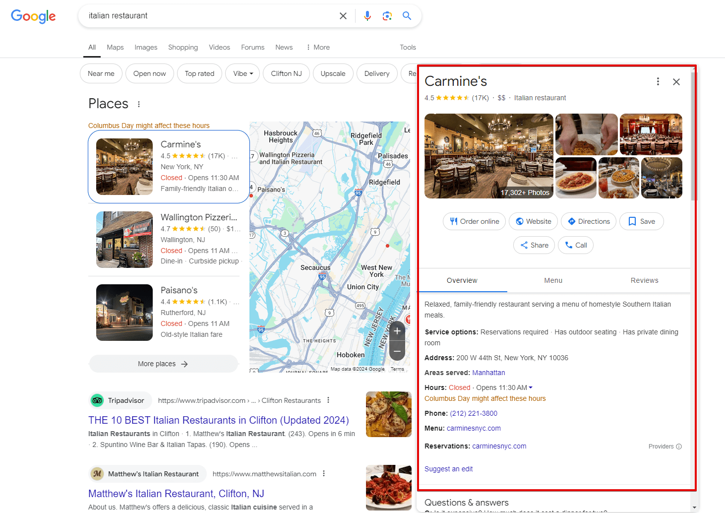The image size is (725, 513).
Task: Expand Carmine's hours dropdown arrow
Action: pos(531,387)
